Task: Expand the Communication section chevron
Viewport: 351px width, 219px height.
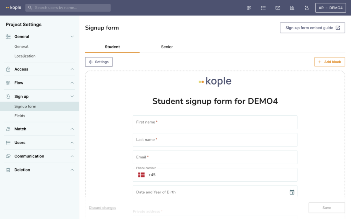Action: click(x=72, y=156)
